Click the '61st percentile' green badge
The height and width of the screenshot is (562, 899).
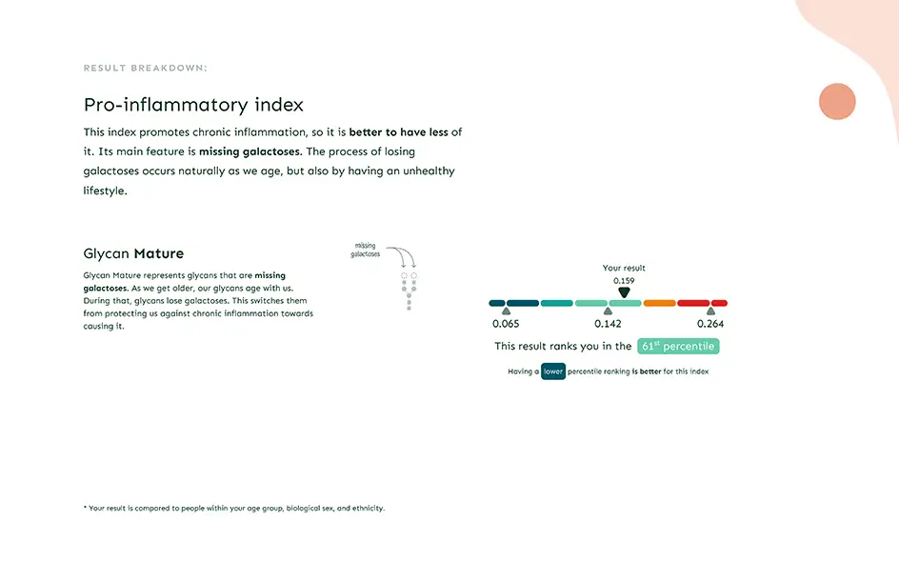[x=678, y=347]
